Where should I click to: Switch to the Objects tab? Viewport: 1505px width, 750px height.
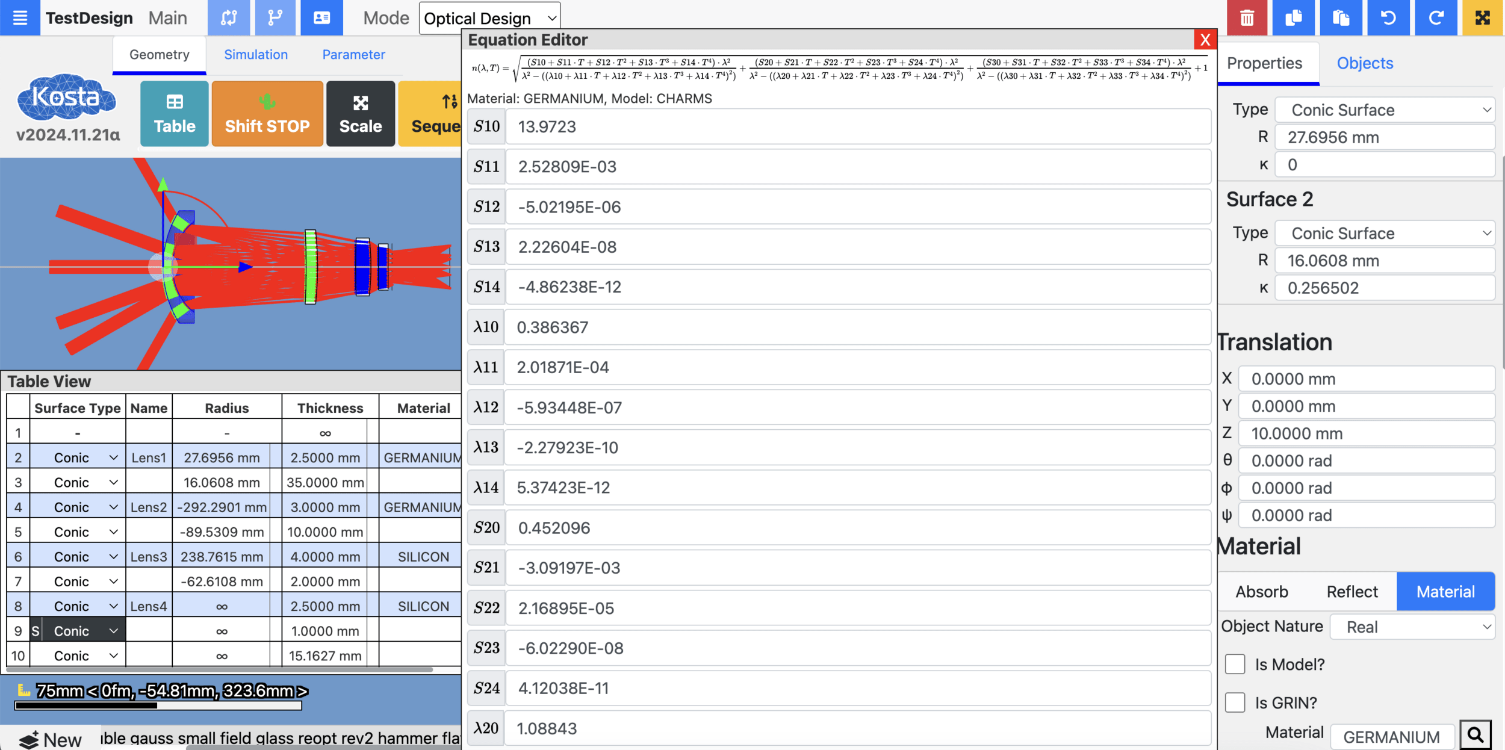1365,63
